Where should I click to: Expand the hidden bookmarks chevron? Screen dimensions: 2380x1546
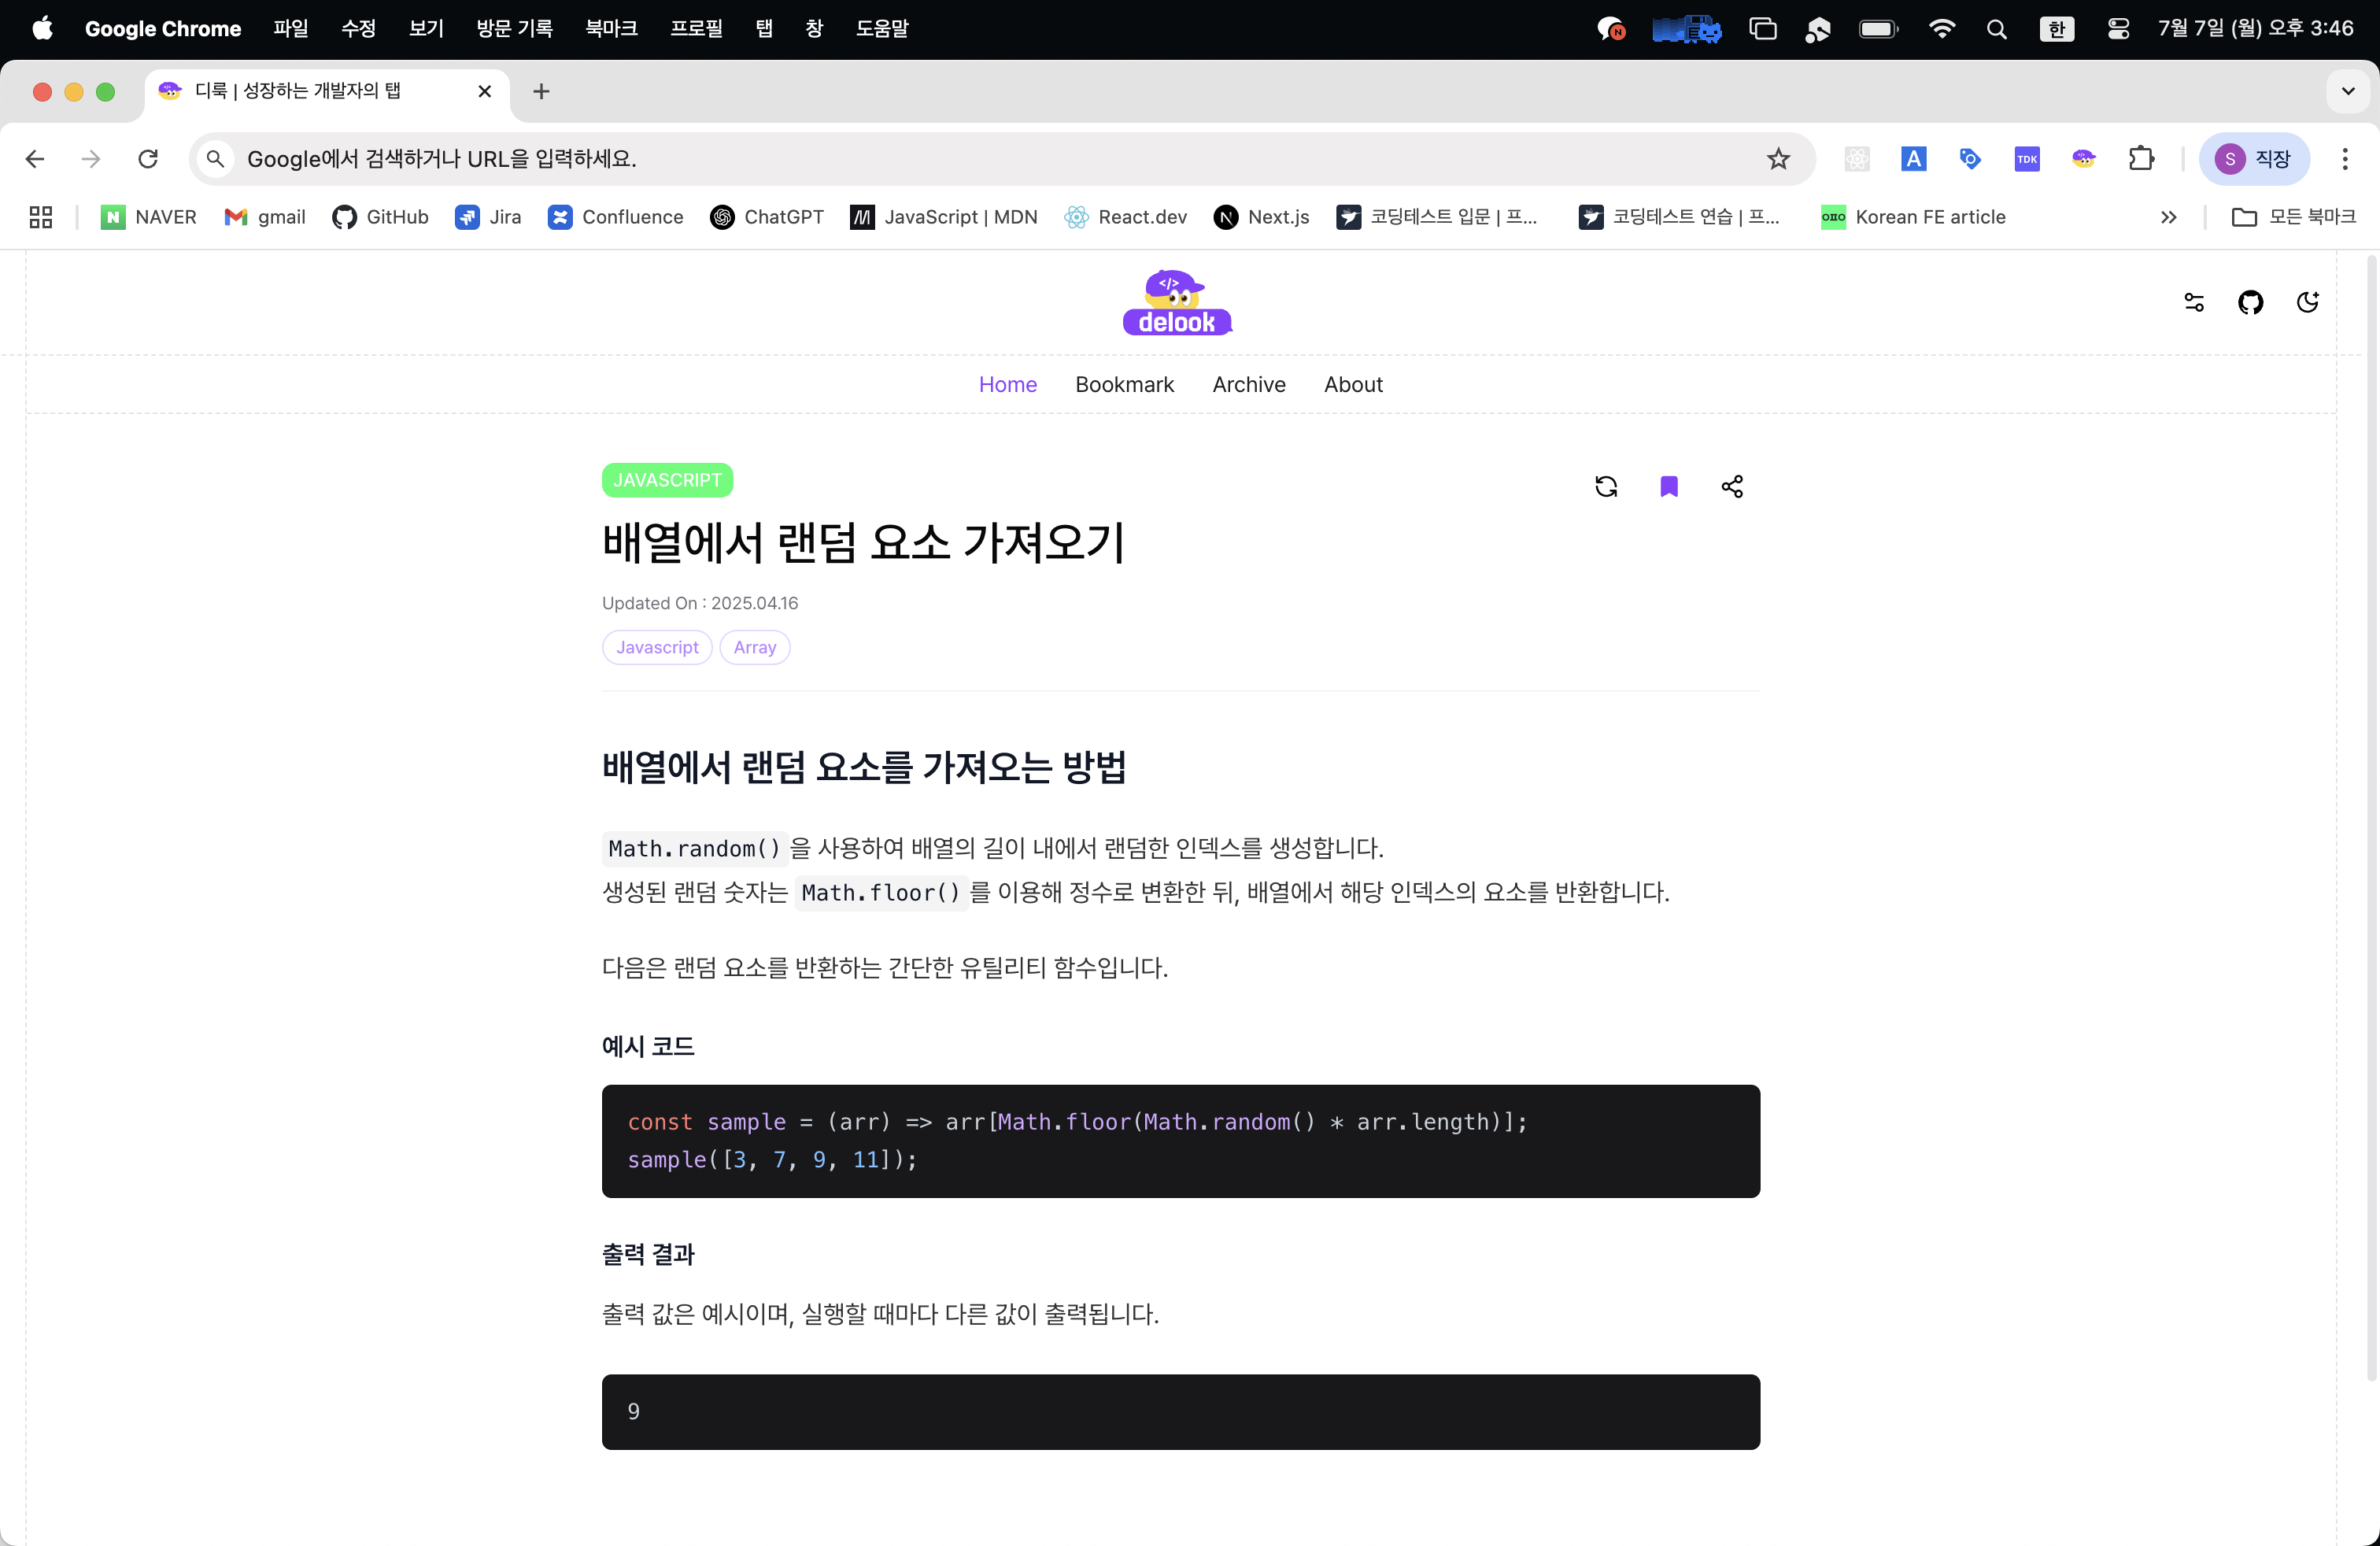pyautogui.click(x=2168, y=217)
